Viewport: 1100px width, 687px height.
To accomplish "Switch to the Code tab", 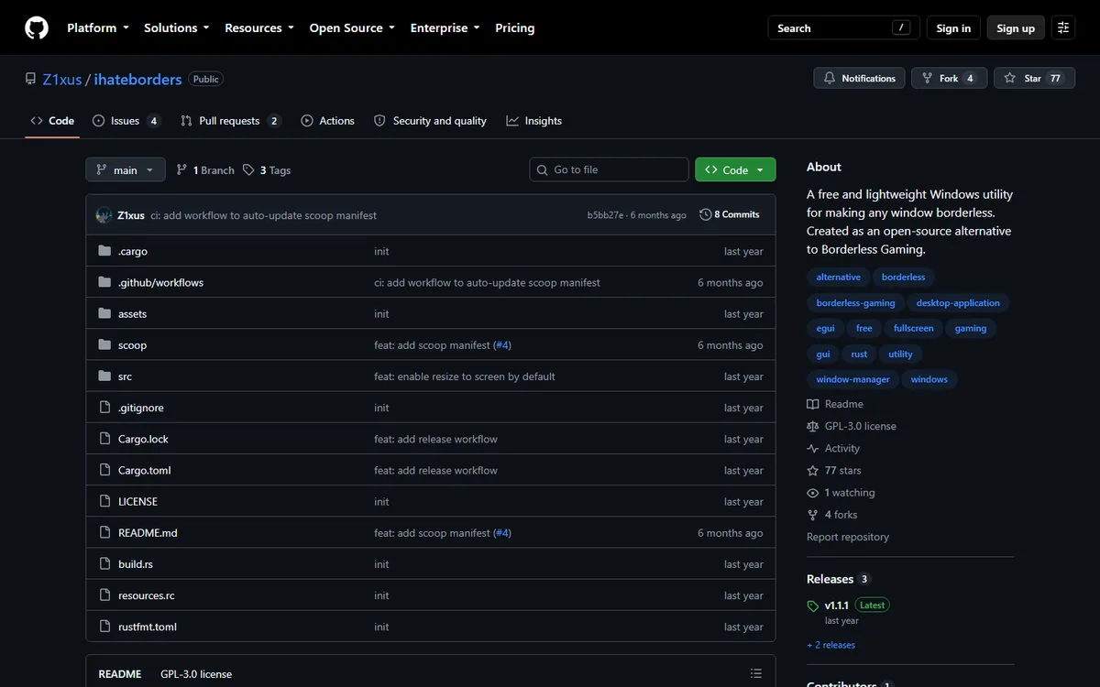I will [52, 121].
